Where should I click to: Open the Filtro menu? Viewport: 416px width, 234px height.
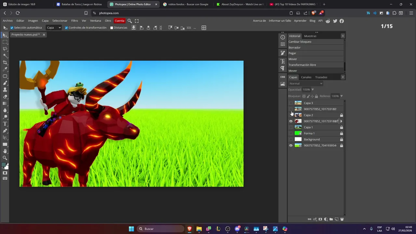(x=74, y=21)
